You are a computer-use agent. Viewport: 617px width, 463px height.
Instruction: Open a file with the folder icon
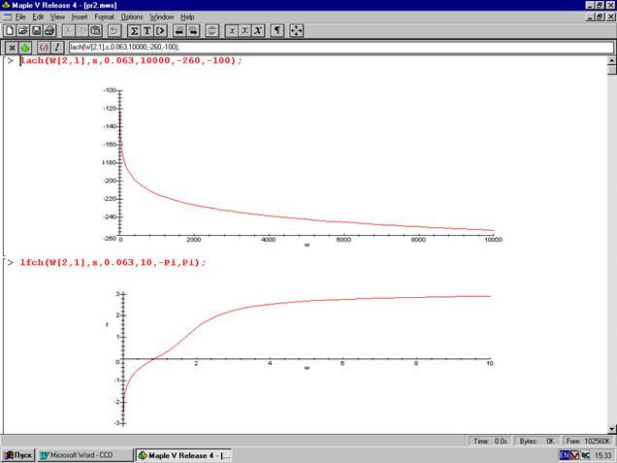[x=22, y=31]
